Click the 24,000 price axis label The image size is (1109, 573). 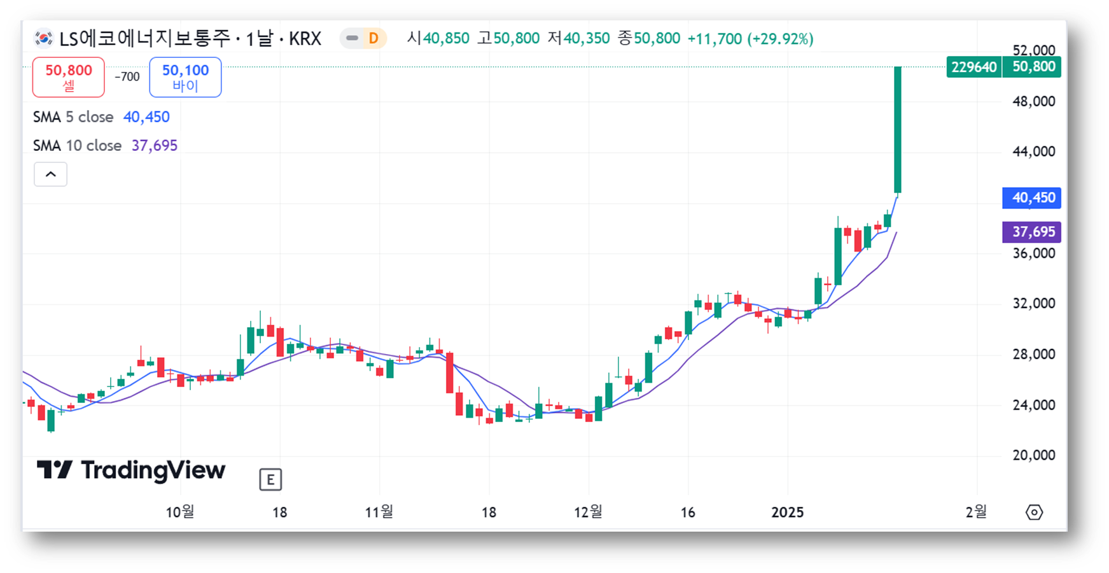point(1034,405)
